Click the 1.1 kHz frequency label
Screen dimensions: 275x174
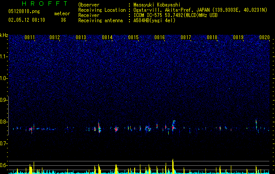[x=4, y=57]
